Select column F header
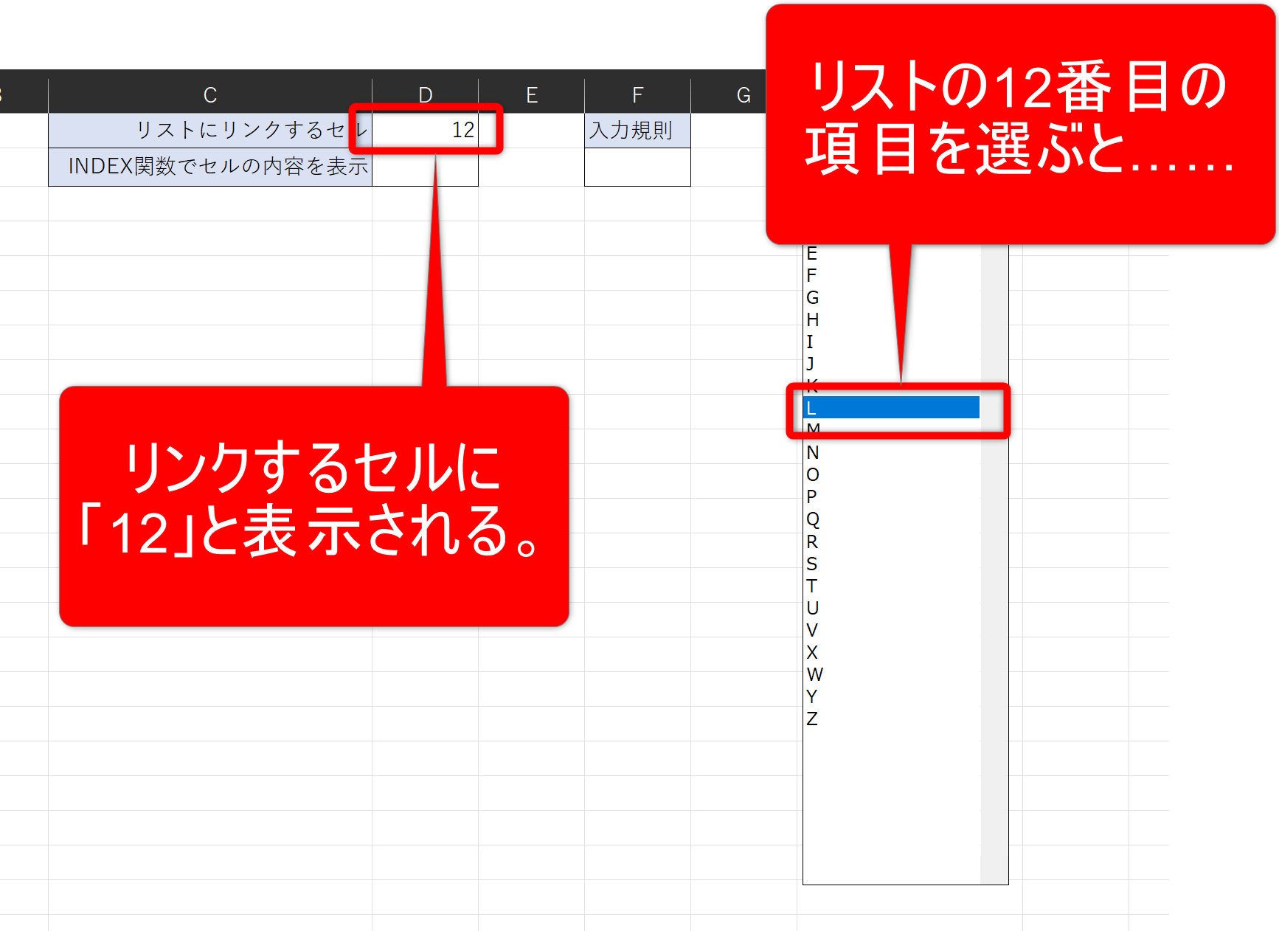This screenshot has width=1279, height=931. click(637, 95)
